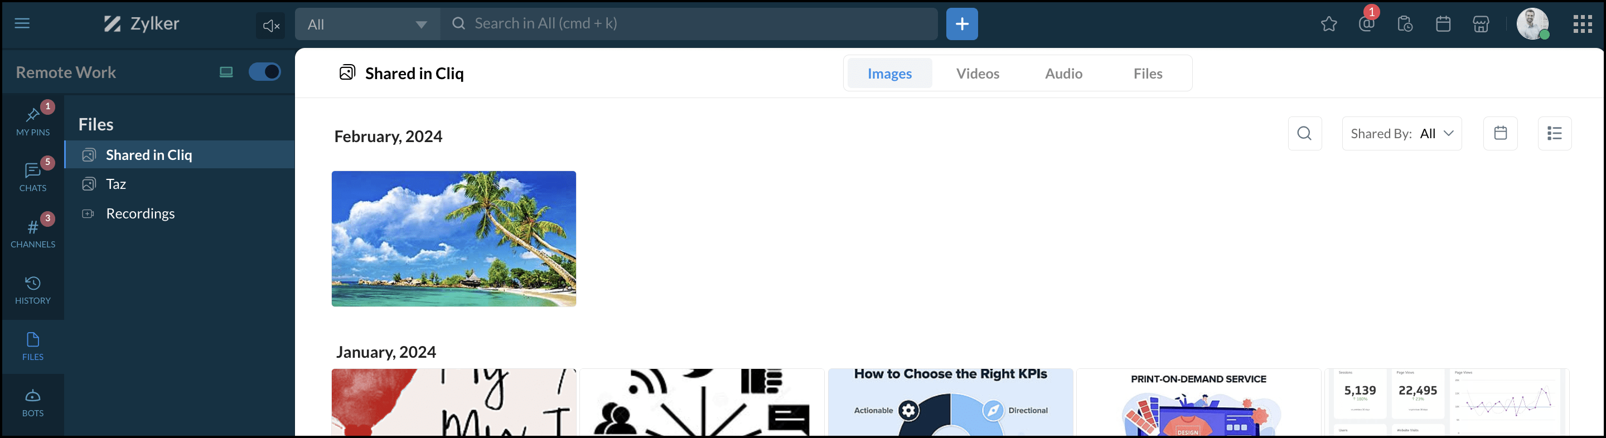The width and height of the screenshot is (1606, 438).
Task: Switch to list view icon
Action: point(1555,133)
